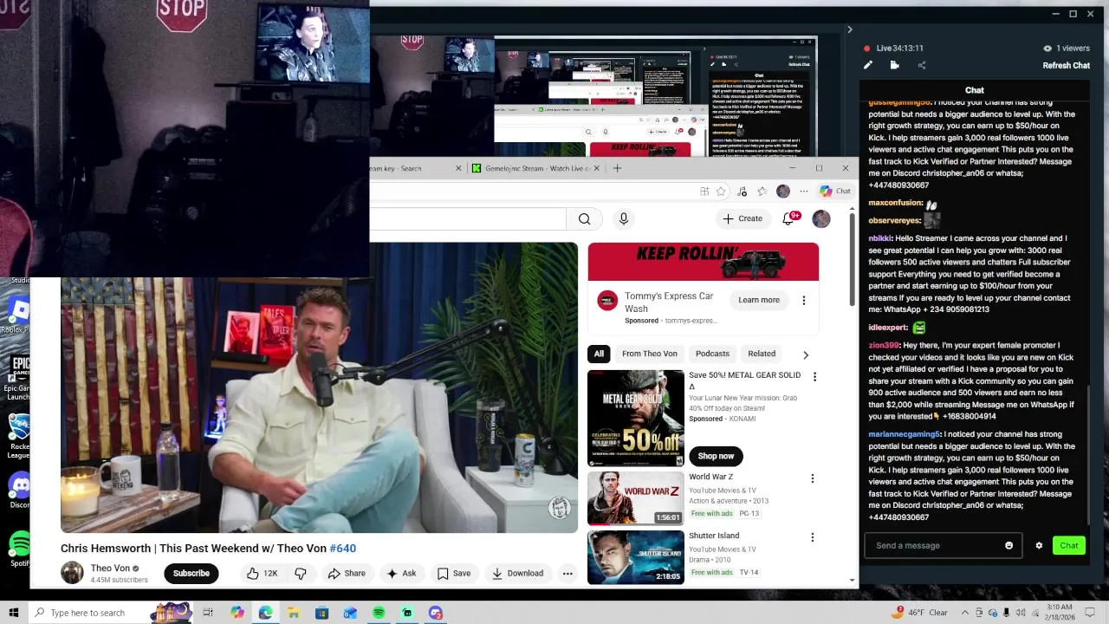Image resolution: width=1109 pixels, height=624 pixels.
Task: Show more filter chips arrow
Action: [806, 354]
